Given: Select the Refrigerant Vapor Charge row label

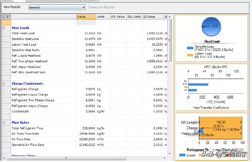Looking at the screenshot, I should (30, 106).
